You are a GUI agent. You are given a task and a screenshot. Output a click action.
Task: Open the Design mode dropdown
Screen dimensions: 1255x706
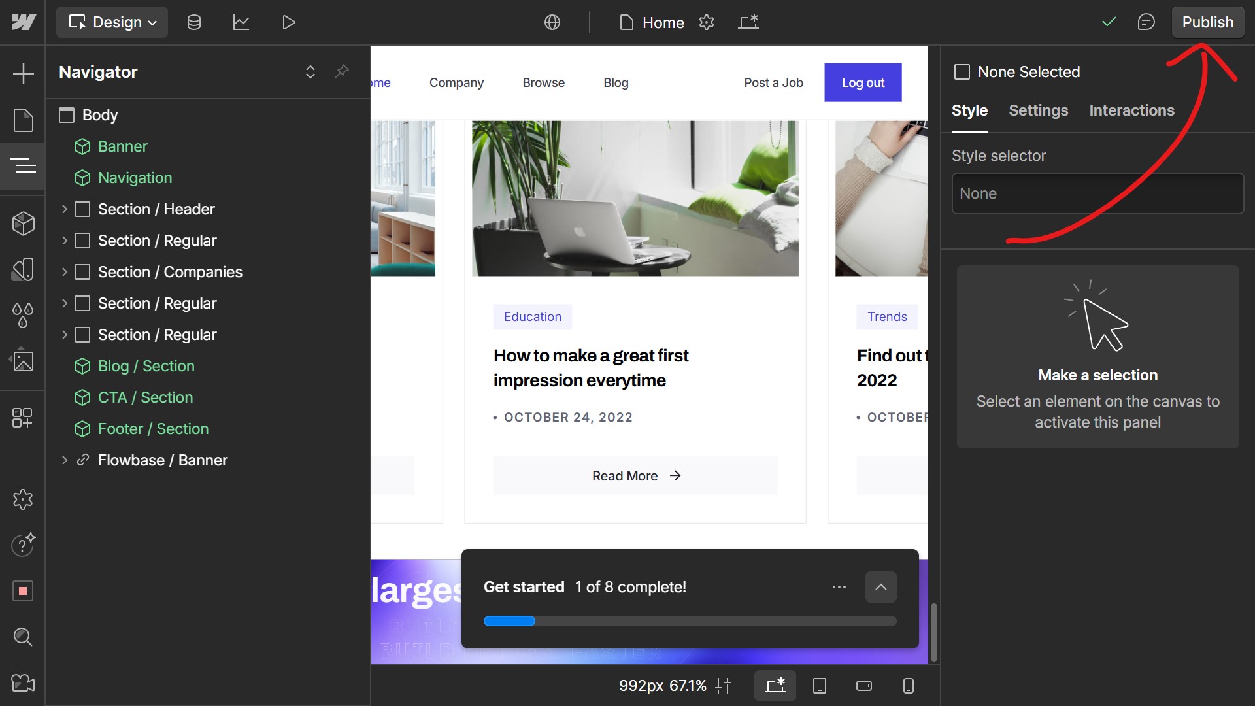click(112, 22)
